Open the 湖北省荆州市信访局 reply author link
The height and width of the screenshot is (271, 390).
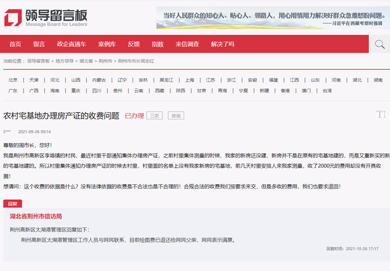coord(36,216)
